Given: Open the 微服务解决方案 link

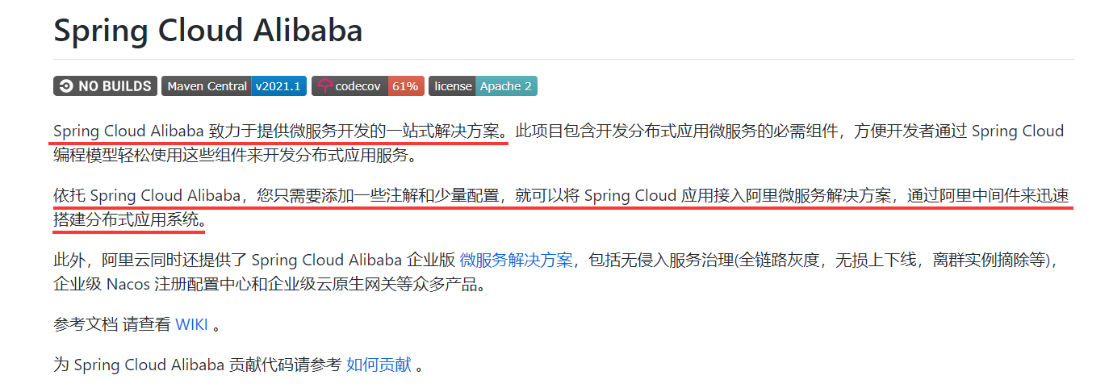Looking at the screenshot, I should coord(516,260).
